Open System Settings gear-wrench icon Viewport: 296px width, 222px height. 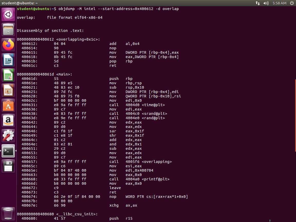(8, 136)
